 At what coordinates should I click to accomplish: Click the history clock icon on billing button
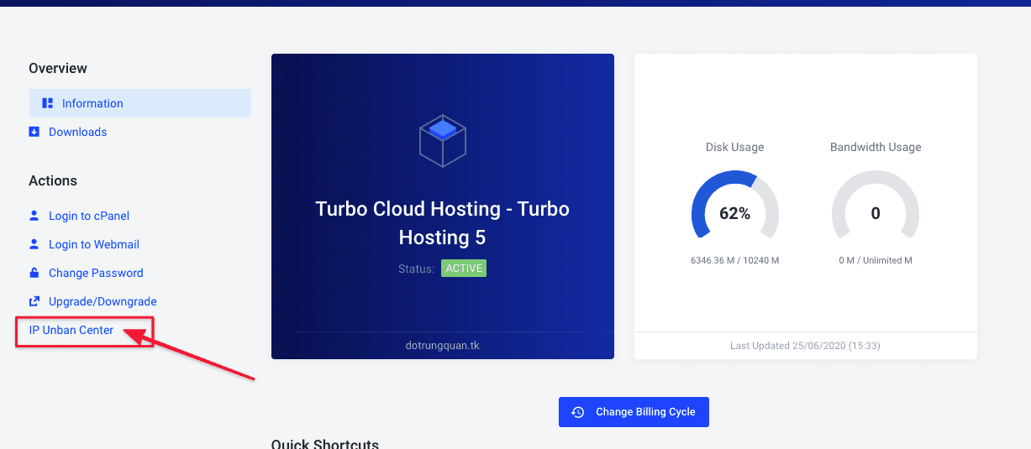[x=578, y=412]
